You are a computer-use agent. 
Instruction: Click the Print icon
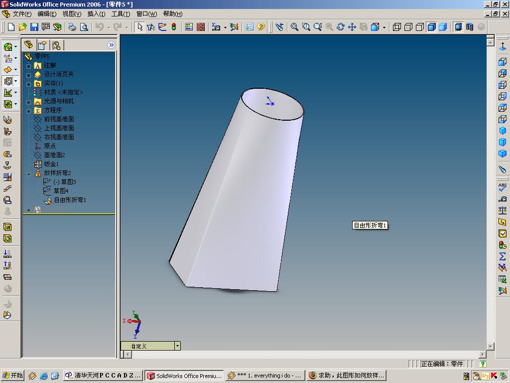click(72, 27)
